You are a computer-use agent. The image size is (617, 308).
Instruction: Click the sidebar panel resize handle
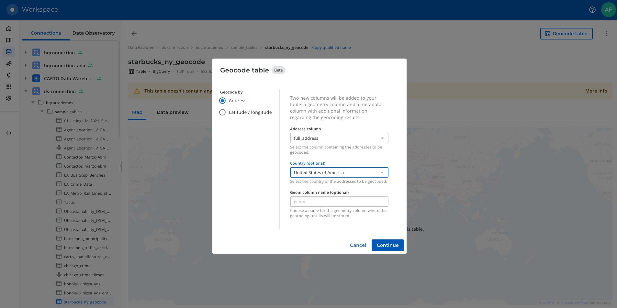pos(120,167)
